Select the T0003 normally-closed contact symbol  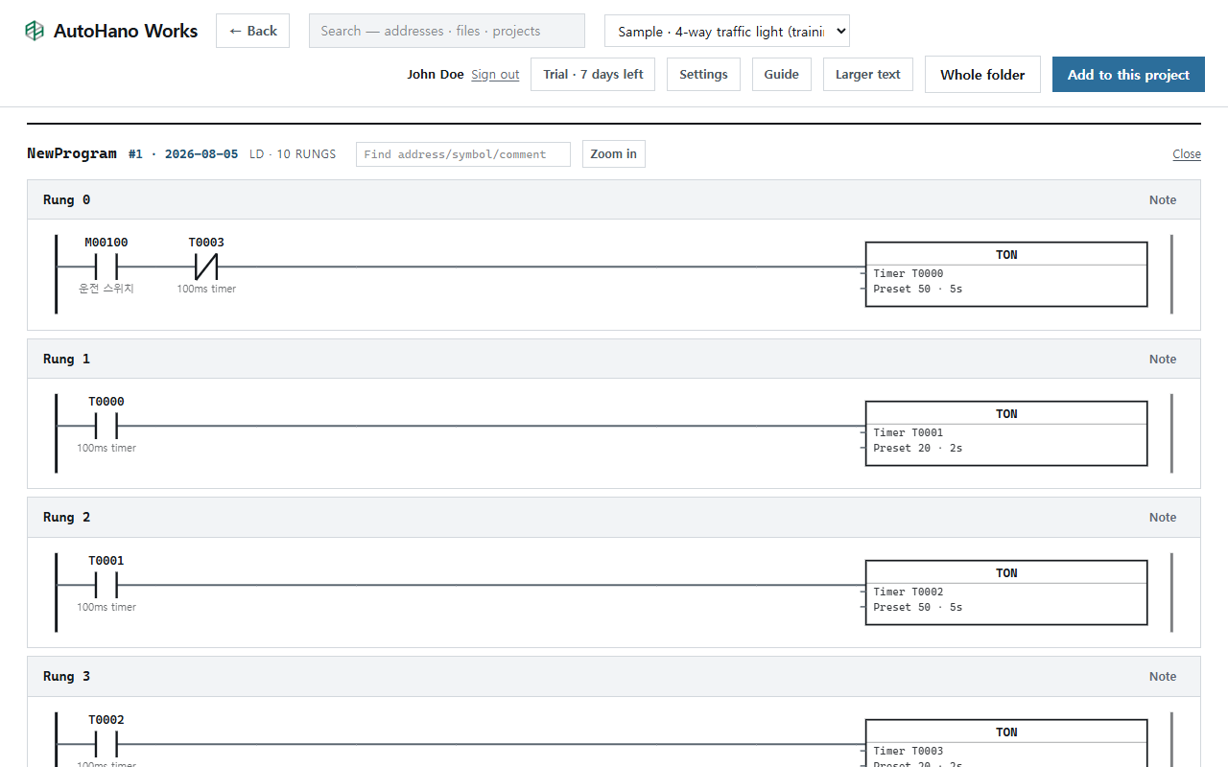[x=206, y=267]
